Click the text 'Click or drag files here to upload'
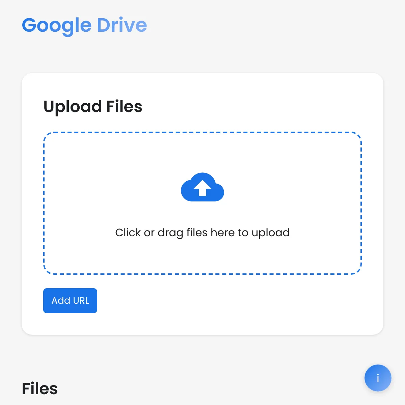 [x=202, y=233]
